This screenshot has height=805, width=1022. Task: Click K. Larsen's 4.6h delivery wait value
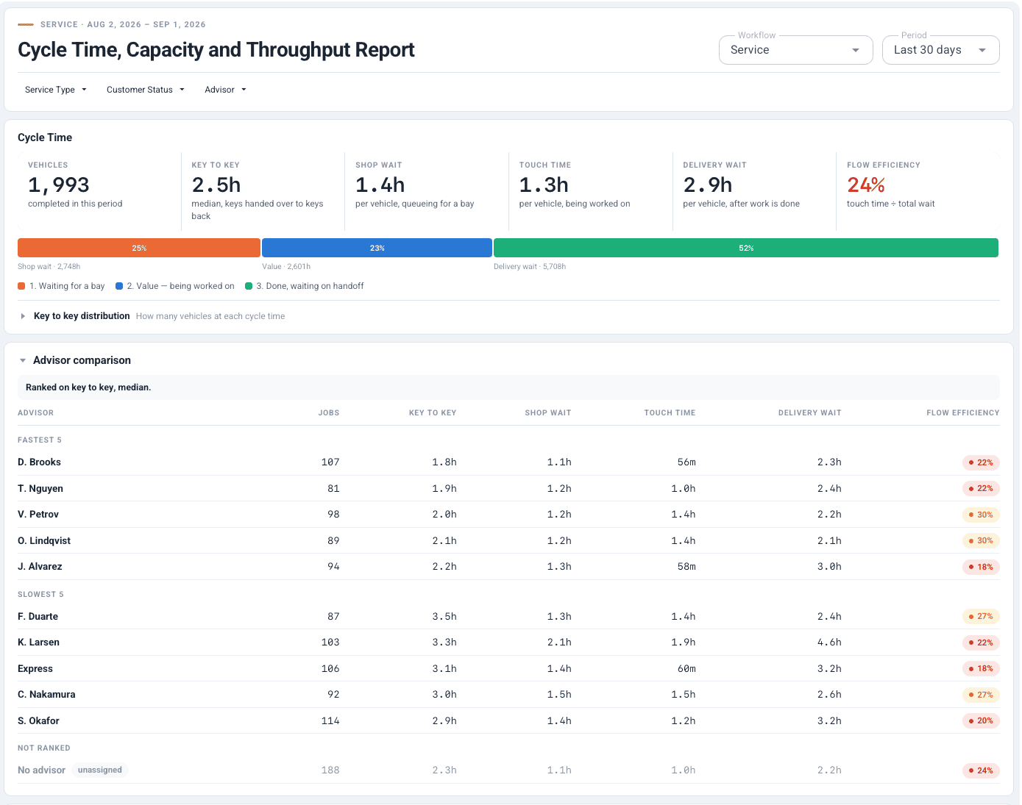[x=829, y=643]
